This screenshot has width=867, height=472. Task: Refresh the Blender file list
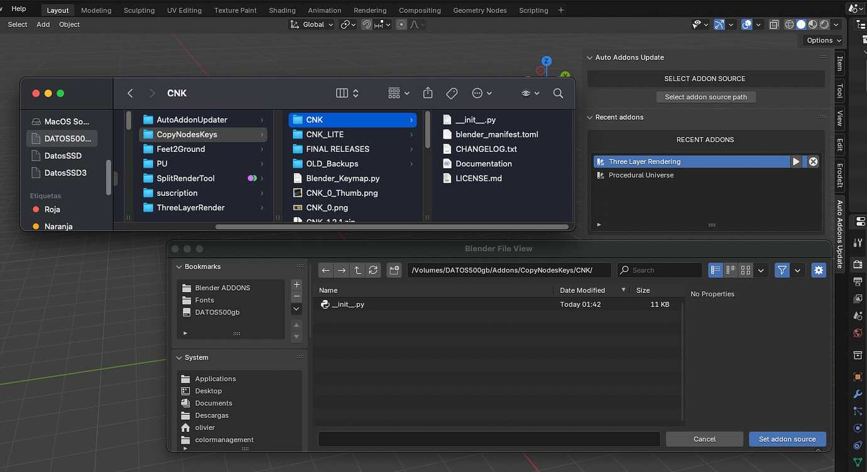[x=373, y=270]
